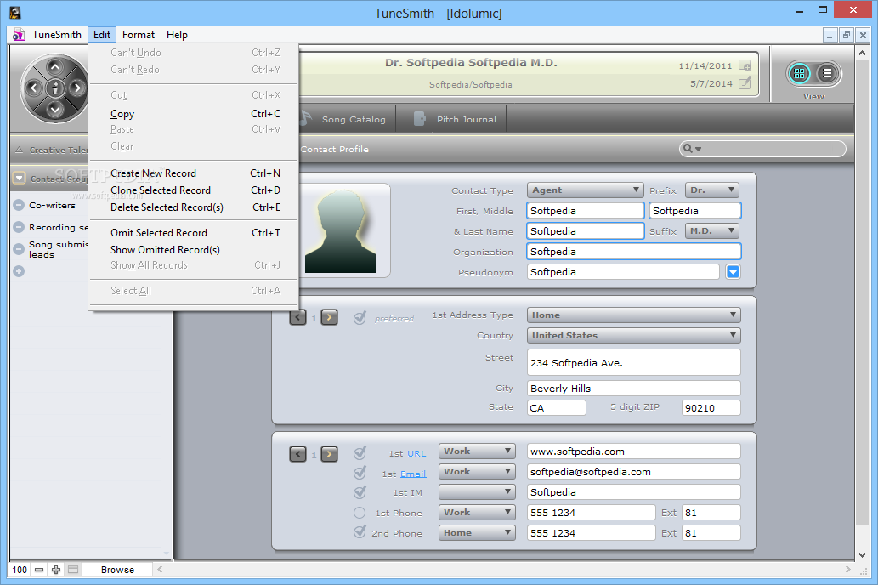
Task: Click the Organization input field
Action: tap(633, 252)
